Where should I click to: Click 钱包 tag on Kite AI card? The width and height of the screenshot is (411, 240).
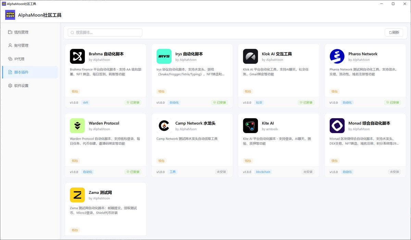pyautogui.click(x=248, y=161)
